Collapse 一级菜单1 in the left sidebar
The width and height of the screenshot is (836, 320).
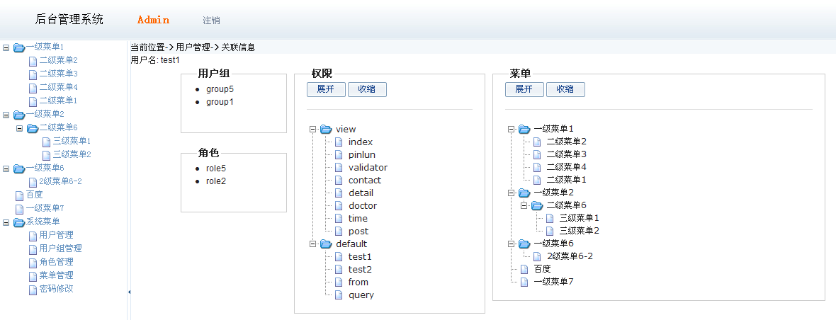(x=6, y=47)
